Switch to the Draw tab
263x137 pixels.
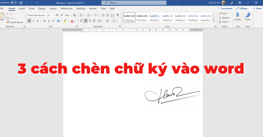tap(32, 8)
